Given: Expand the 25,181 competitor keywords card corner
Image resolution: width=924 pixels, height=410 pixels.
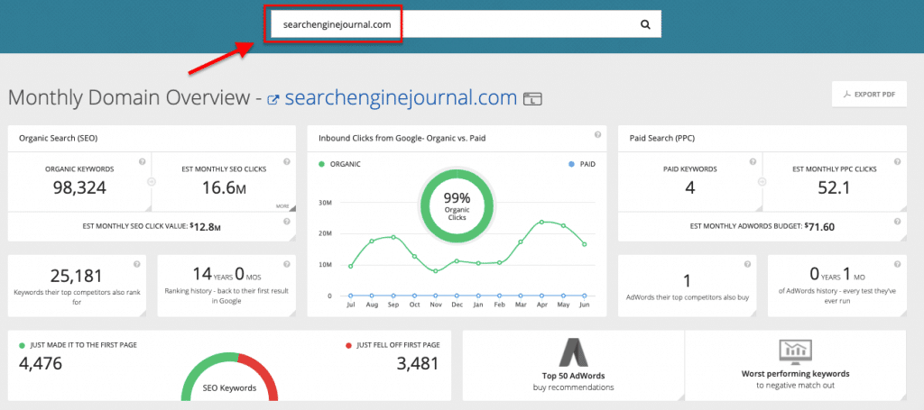Looking at the screenshot, I should coord(143,311).
